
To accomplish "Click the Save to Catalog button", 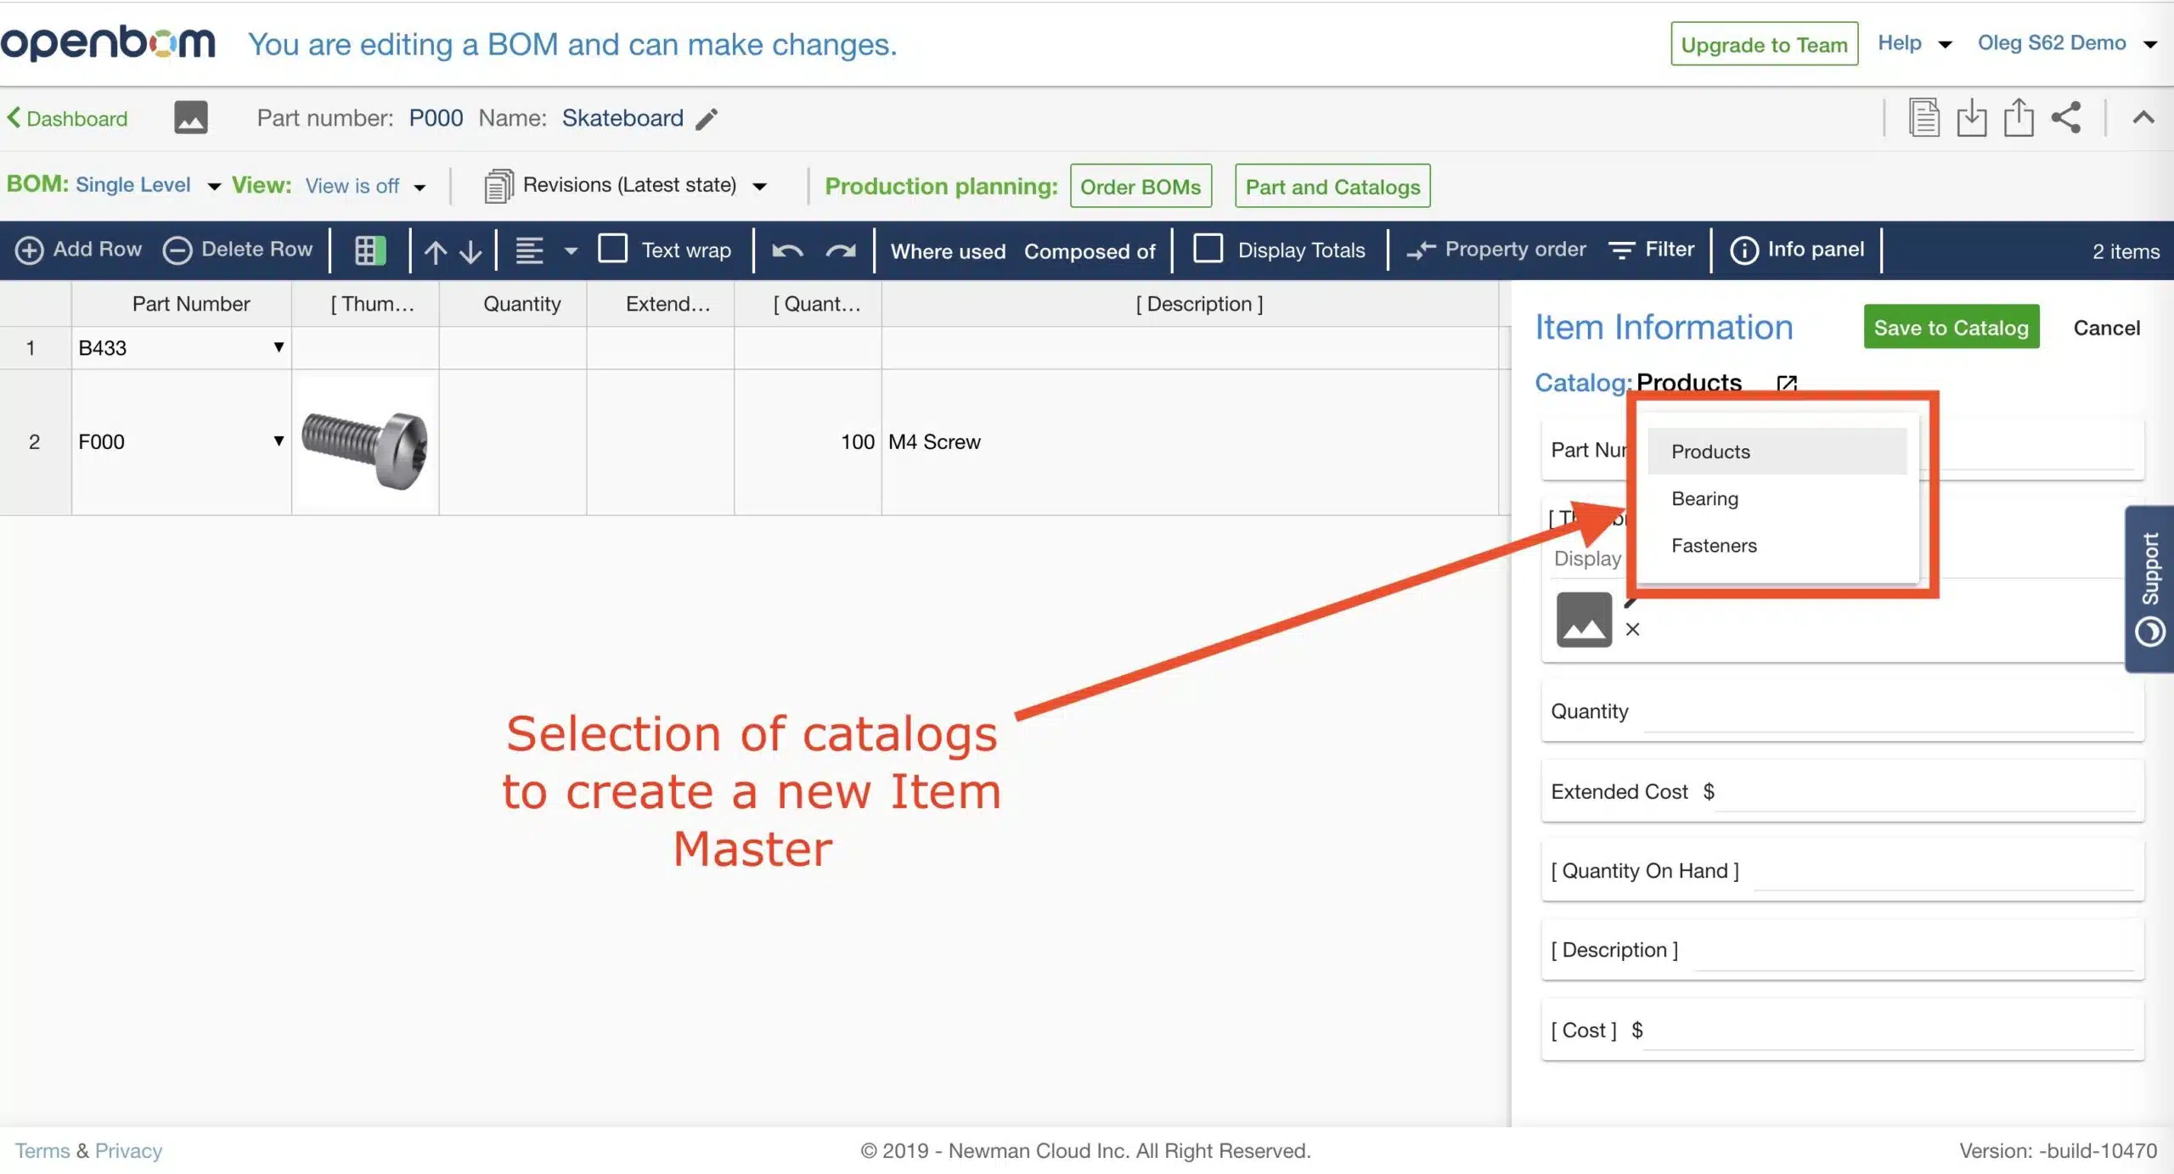I will click(1951, 327).
